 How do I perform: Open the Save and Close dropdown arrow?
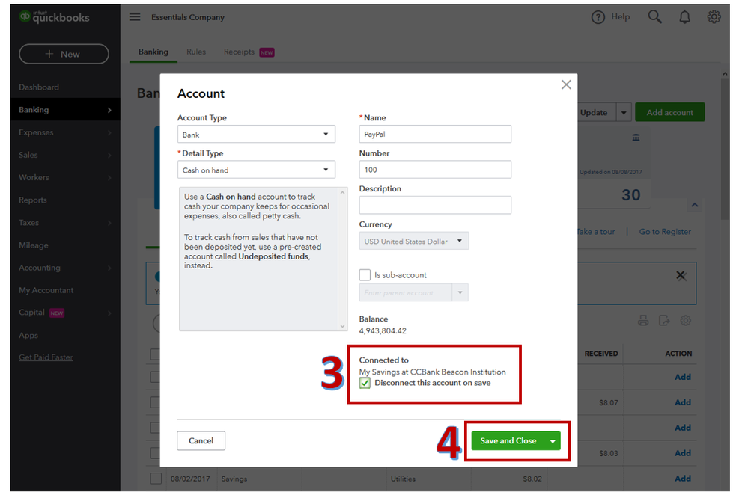pos(553,441)
